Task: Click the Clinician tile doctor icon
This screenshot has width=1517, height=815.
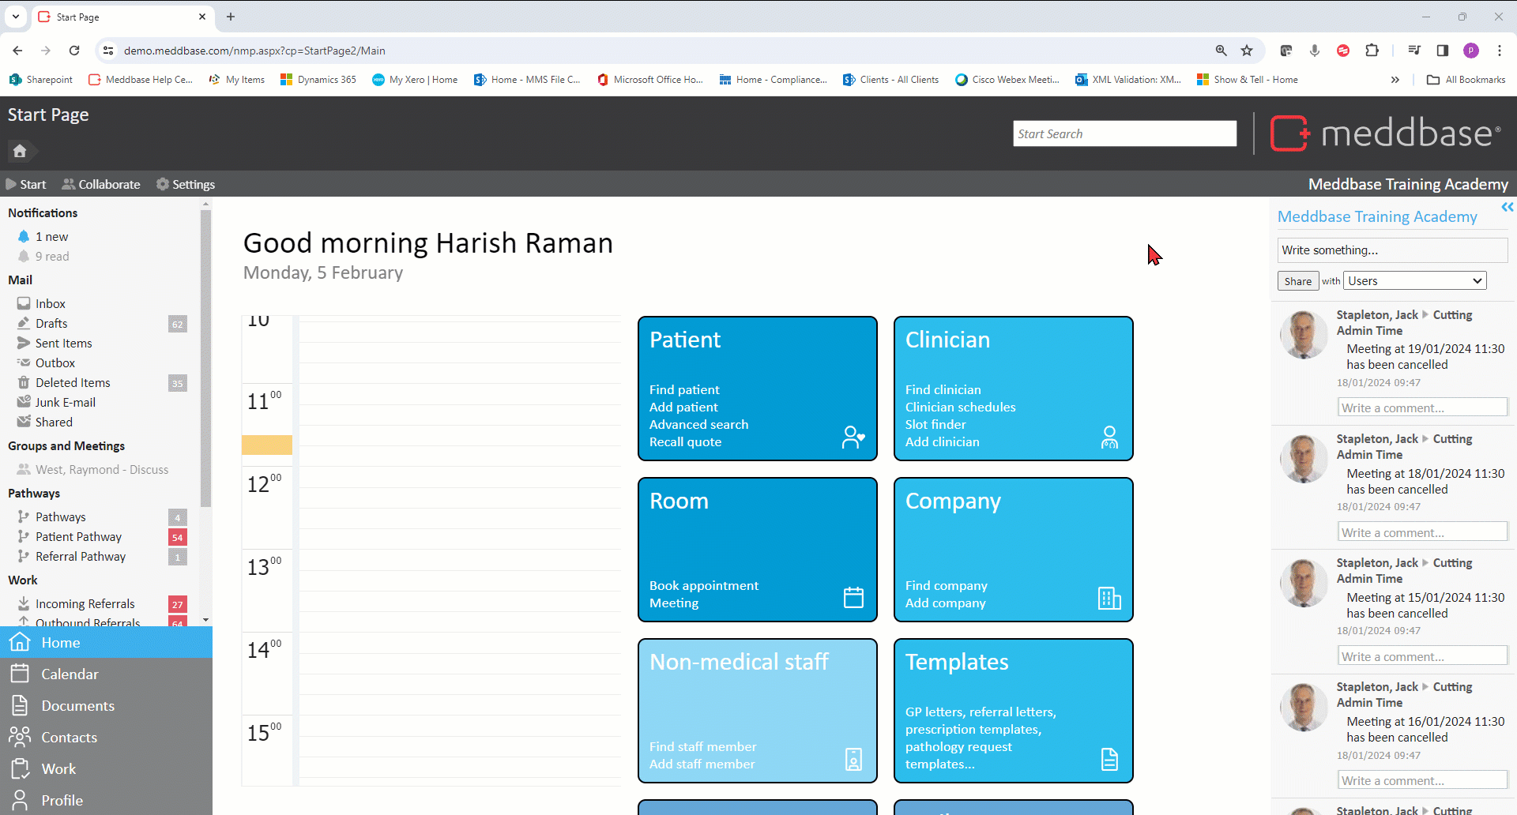Action: tap(1109, 437)
